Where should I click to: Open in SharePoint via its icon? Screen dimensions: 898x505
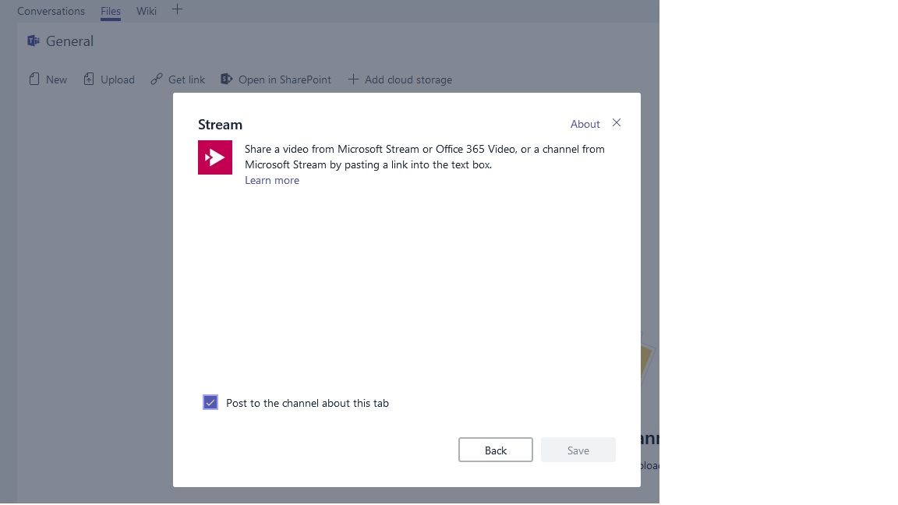click(226, 79)
